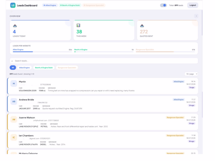The height and width of the screenshot is (161, 215).
Task: Click LAND ROVER EY12PVZ car value
Action: (29, 126)
